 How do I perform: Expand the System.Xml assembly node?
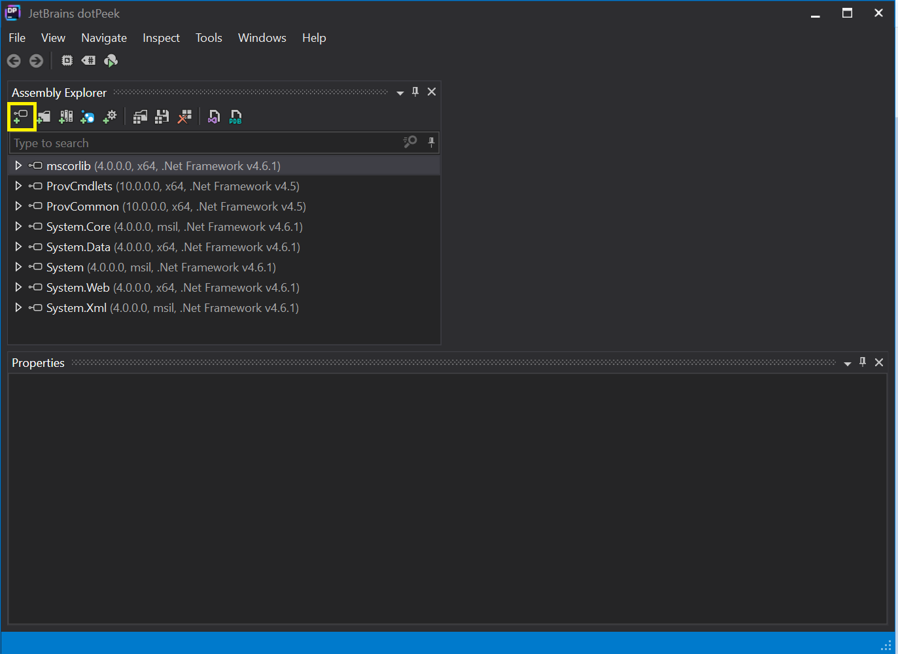click(x=18, y=307)
